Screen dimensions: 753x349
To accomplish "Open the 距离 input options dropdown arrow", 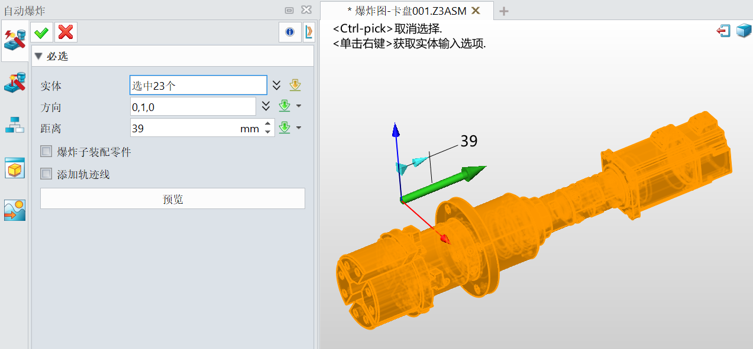I will click(x=299, y=128).
